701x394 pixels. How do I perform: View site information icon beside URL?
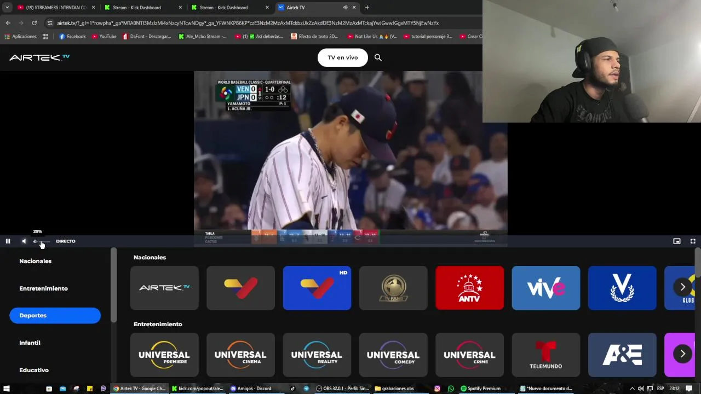pos(50,23)
